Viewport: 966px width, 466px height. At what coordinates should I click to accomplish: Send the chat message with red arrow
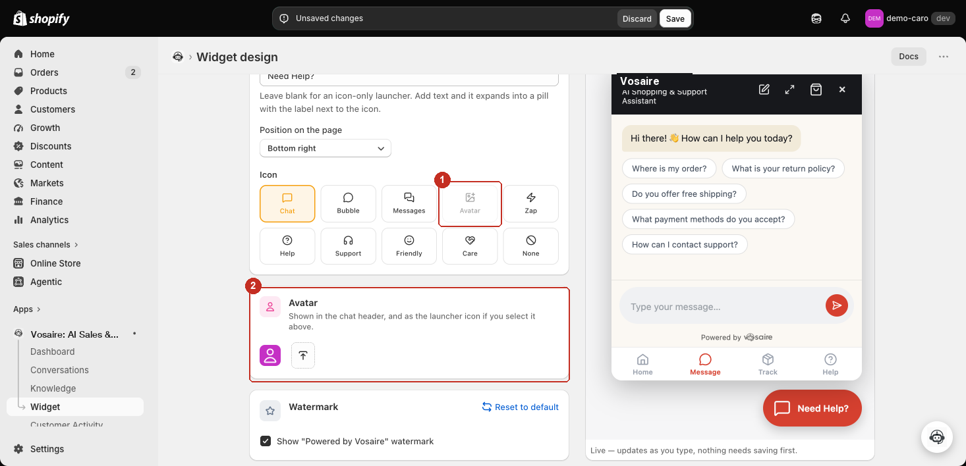(x=836, y=305)
